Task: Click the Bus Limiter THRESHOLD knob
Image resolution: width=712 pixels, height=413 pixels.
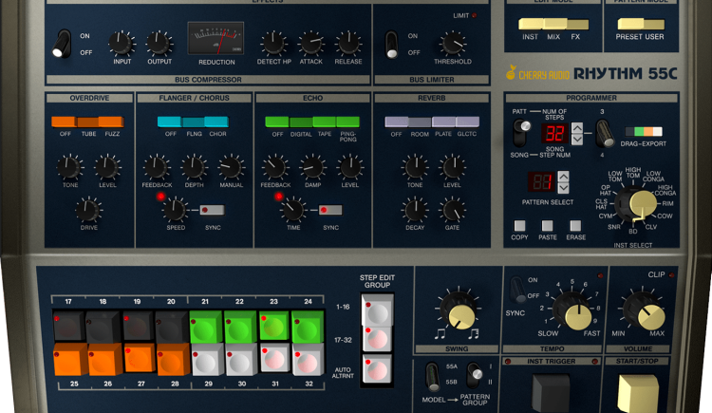Action: [453, 44]
